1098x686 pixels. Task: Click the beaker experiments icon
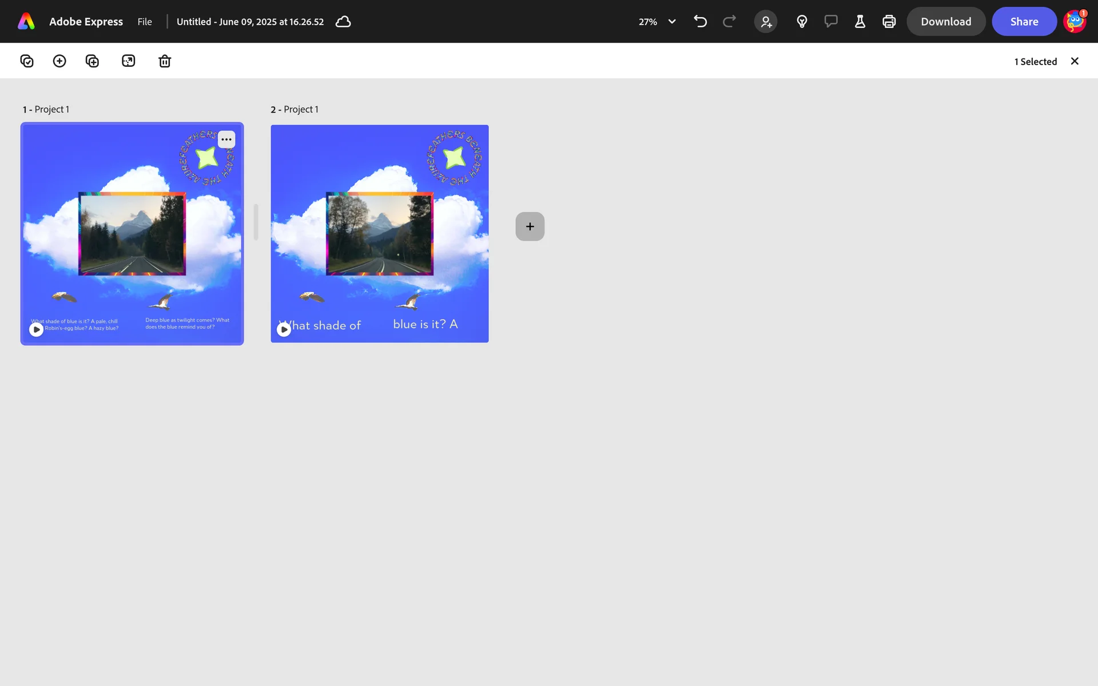[860, 22]
